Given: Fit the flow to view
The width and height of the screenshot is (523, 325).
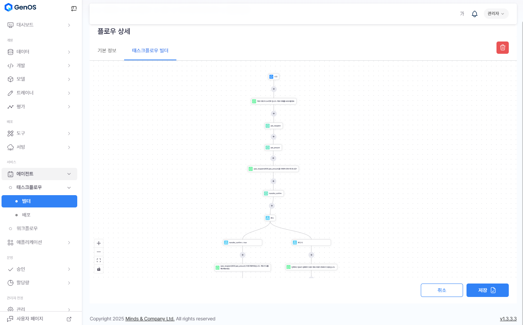Looking at the screenshot, I should click(99, 260).
